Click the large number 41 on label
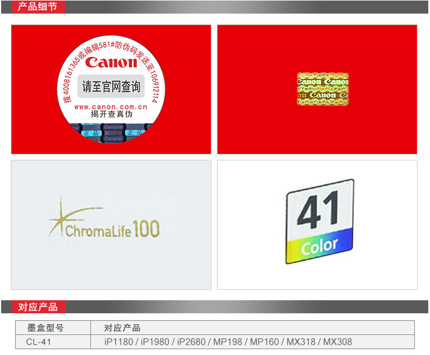 coord(318,212)
